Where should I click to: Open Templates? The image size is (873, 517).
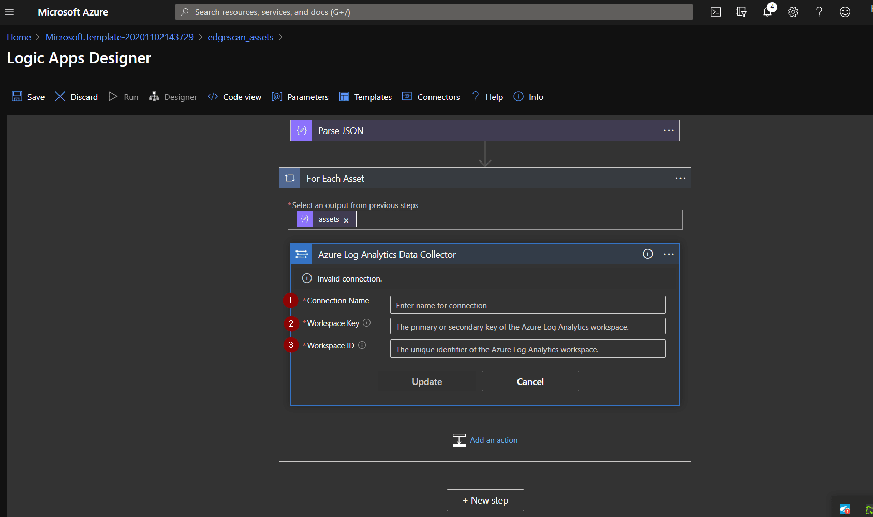pos(366,97)
